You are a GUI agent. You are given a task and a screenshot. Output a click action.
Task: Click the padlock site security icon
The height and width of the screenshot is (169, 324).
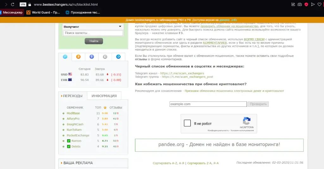point(29,4)
